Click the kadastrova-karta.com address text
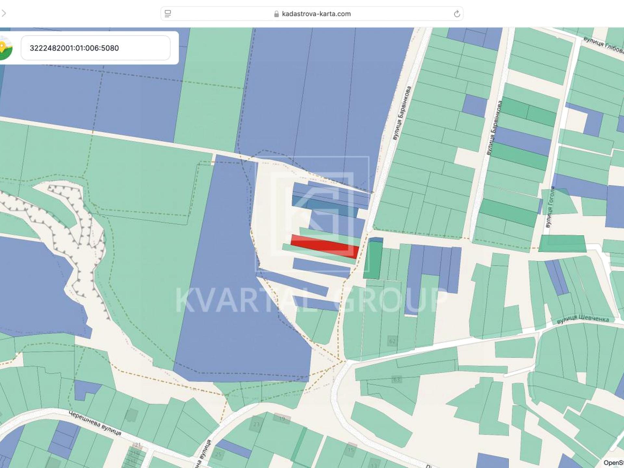 tap(316, 14)
